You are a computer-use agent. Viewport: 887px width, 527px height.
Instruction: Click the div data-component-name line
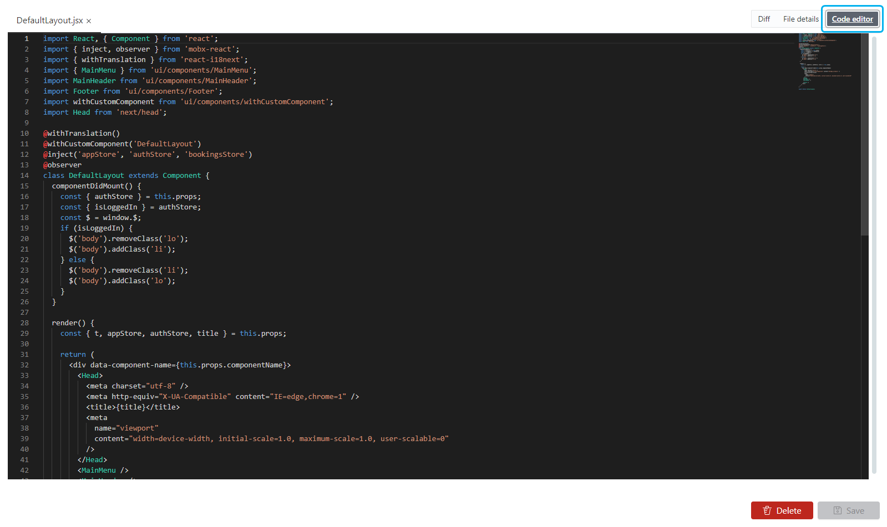click(180, 365)
